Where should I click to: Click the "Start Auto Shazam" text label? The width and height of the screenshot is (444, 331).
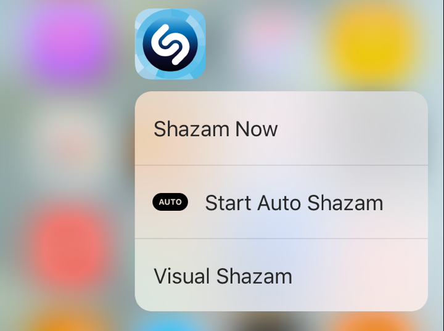click(294, 203)
